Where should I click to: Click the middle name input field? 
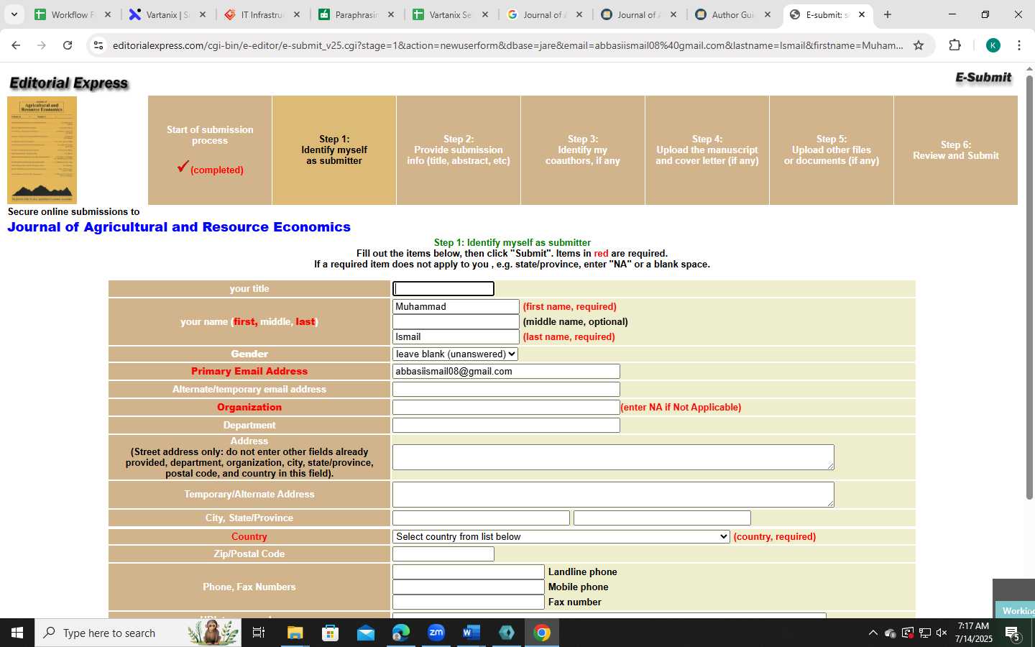tap(456, 321)
